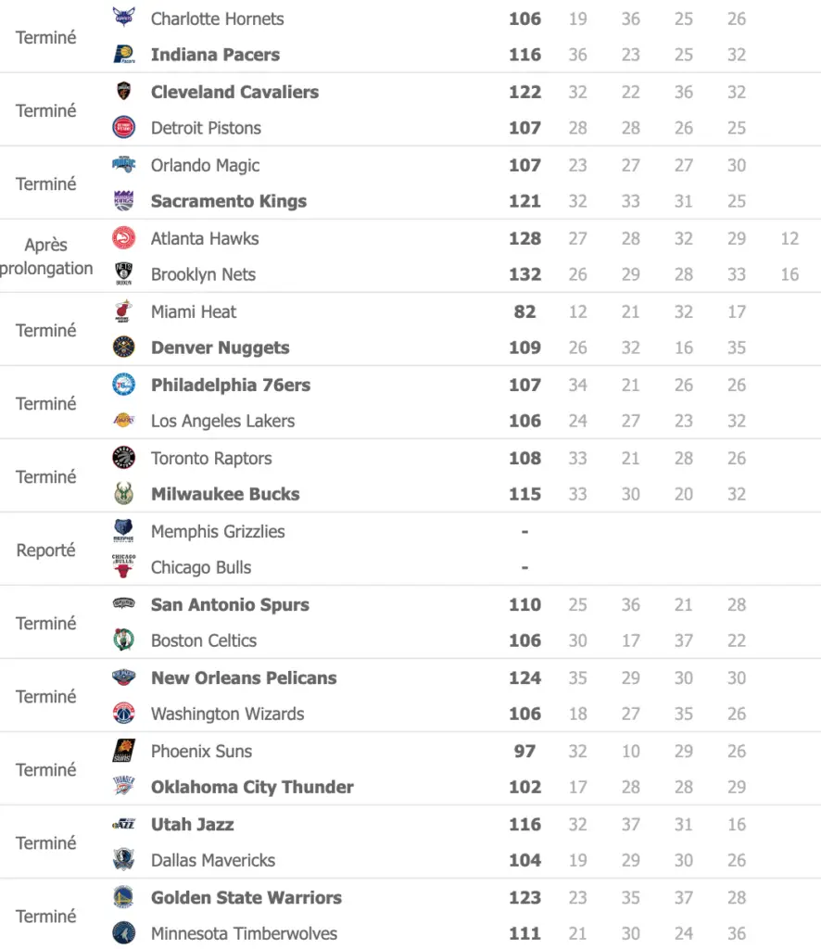Click the Denver Nuggets team logo
The height and width of the screenshot is (949, 821).
123,348
